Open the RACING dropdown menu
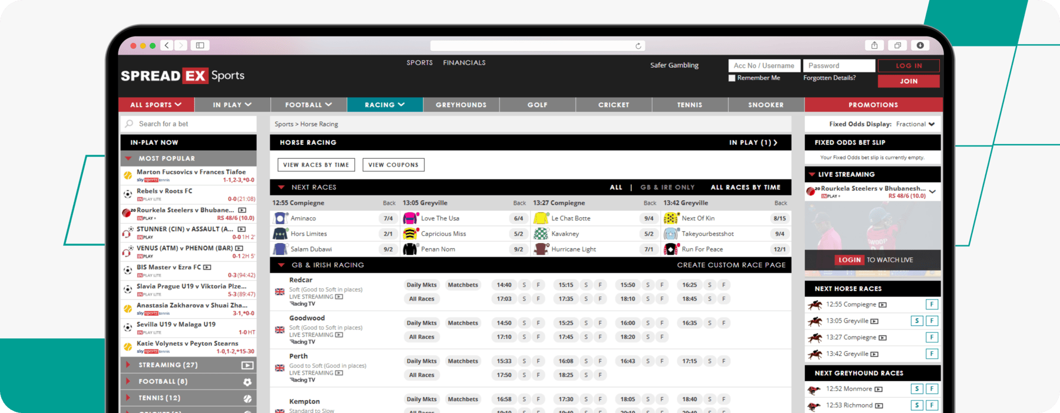This screenshot has width=1060, height=413. [x=385, y=105]
